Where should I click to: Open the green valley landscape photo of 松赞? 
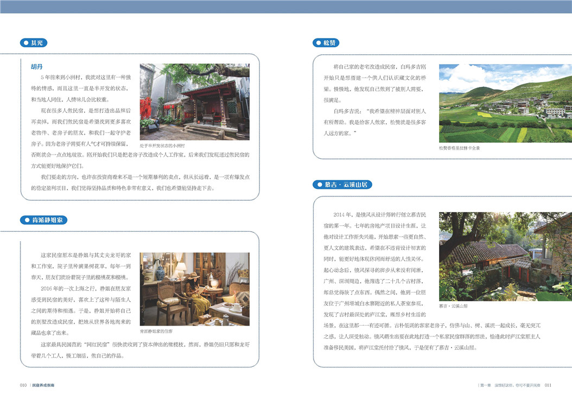pos(505,103)
